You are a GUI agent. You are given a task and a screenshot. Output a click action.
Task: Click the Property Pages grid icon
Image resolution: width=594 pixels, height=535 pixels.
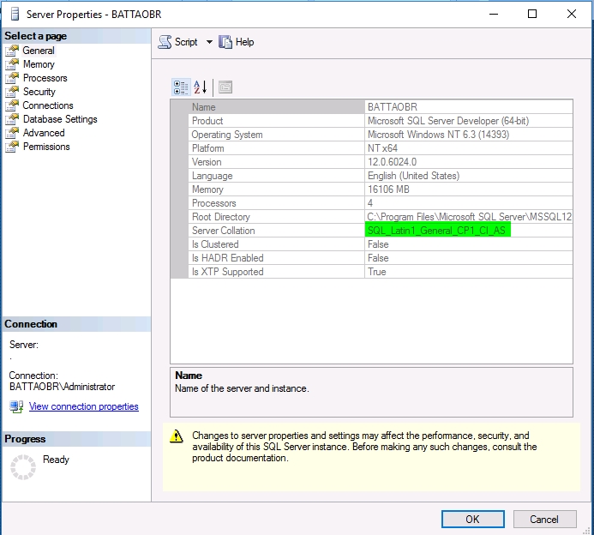coord(225,87)
